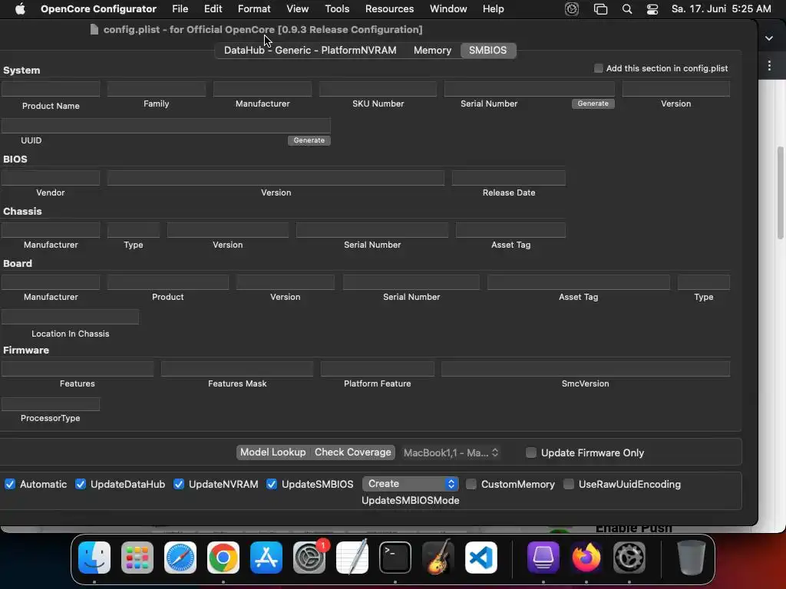Open TextEdit from the dock
The height and width of the screenshot is (589, 786).
click(352, 558)
